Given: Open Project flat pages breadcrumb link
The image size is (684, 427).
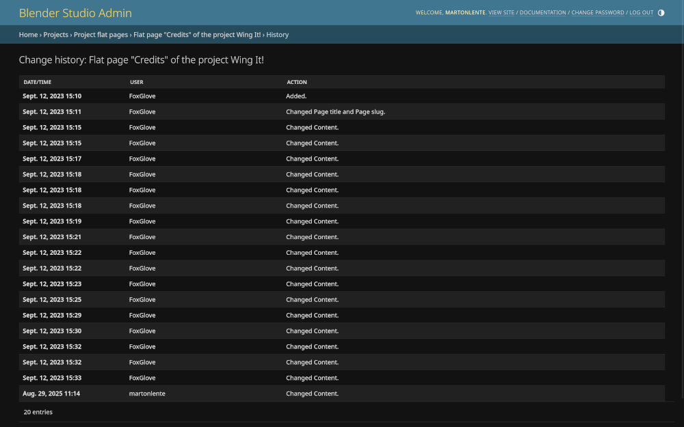Looking at the screenshot, I should pos(101,35).
